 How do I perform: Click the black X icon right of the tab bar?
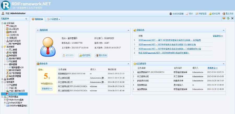coord(232,18)
